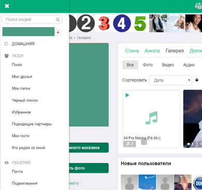Select Поиск in the side menu
Image resolution: width=202 pixels, height=190 pixels.
click(x=17, y=65)
